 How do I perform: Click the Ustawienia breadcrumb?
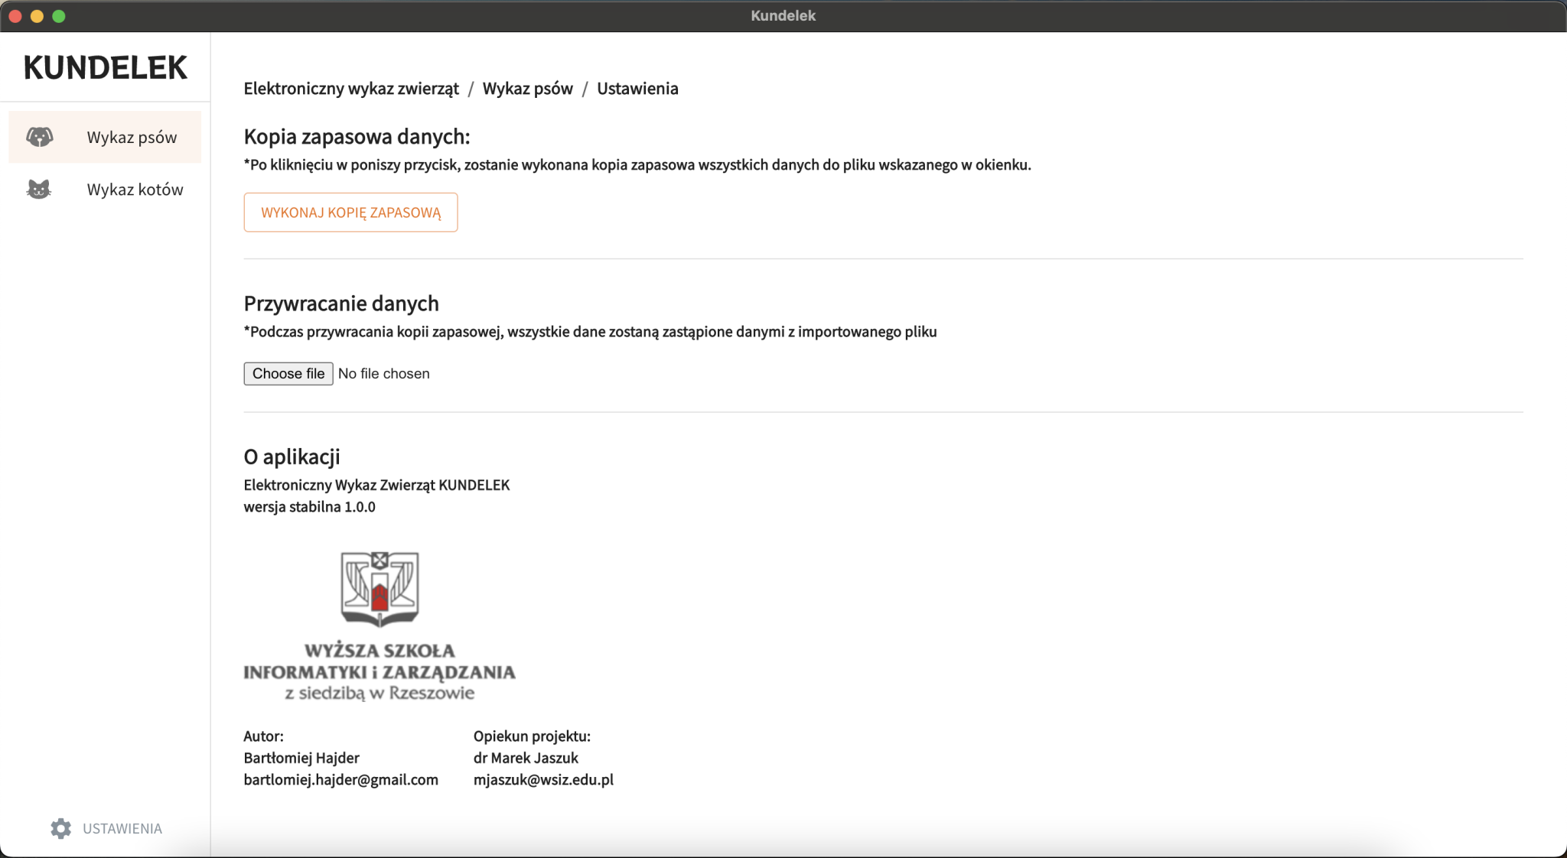click(x=637, y=89)
